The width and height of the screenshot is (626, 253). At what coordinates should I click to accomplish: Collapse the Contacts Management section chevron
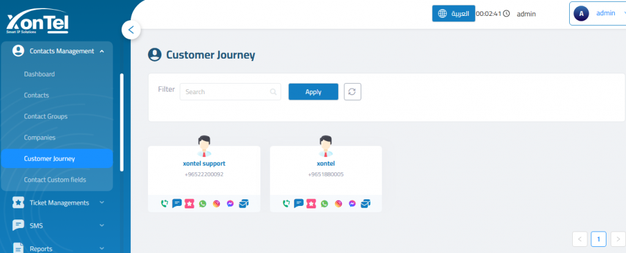click(x=102, y=51)
